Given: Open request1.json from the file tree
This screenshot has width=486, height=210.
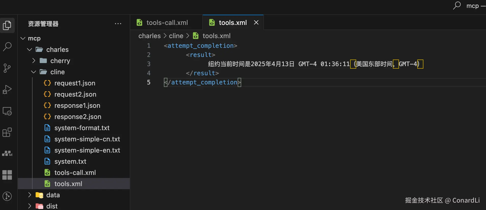Looking at the screenshot, I should (75, 83).
